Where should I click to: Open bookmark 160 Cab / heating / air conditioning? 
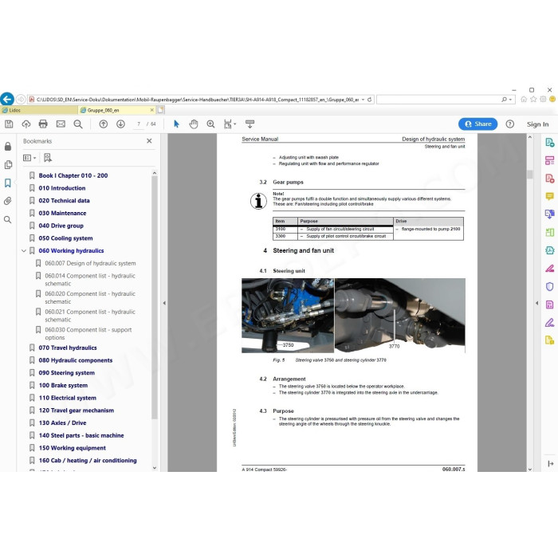point(88,461)
